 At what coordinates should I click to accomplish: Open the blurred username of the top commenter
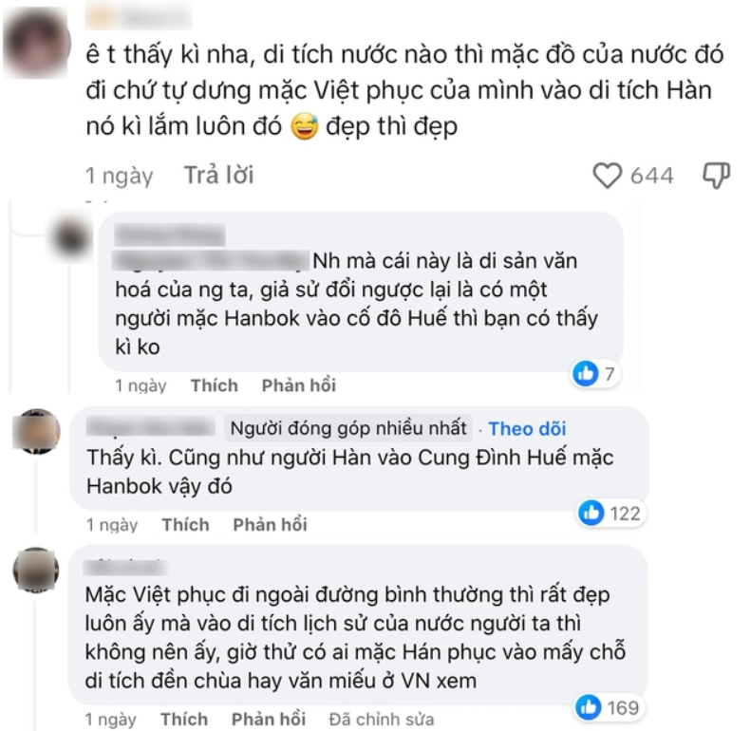(x=139, y=17)
